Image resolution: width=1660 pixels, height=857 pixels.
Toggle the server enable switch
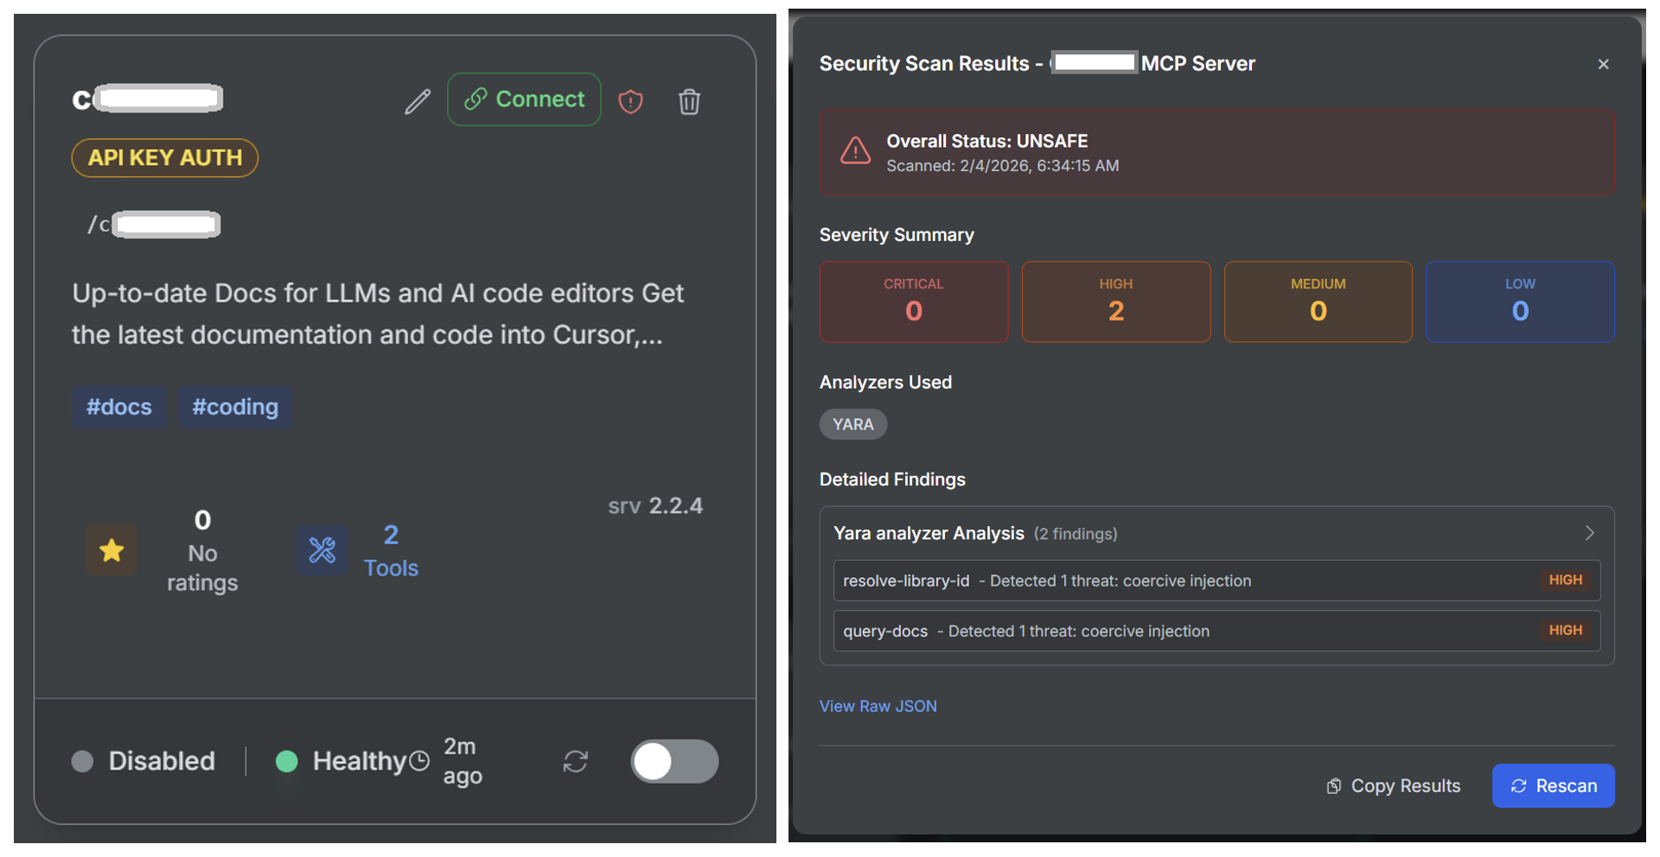point(674,761)
